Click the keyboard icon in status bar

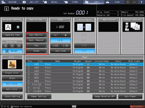pyautogui.click(x=74, y=106)
